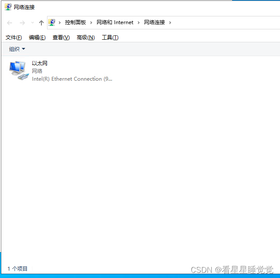Open the 高级(N) menu
This screenshot has width=280, height=278.
pos(86,38)
